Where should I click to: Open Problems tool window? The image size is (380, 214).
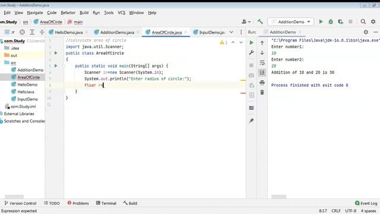[x=78, y=203]
